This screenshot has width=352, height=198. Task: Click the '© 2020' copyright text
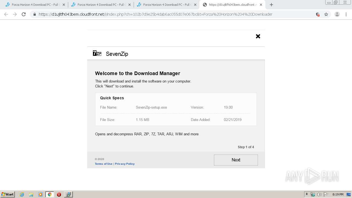[x=100, y=159]
